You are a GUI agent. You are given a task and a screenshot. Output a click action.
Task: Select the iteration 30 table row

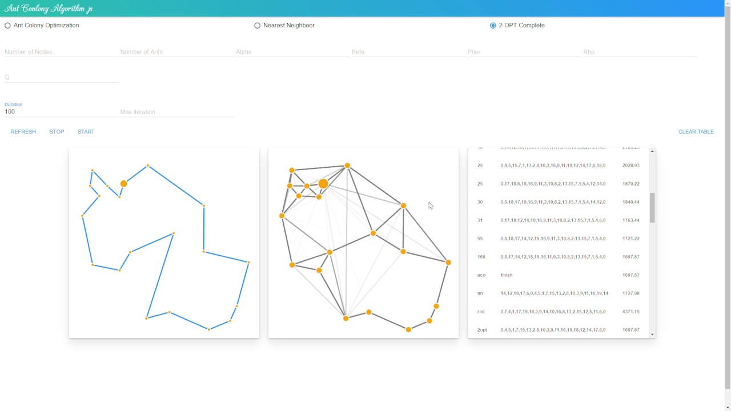coord(559,202)
